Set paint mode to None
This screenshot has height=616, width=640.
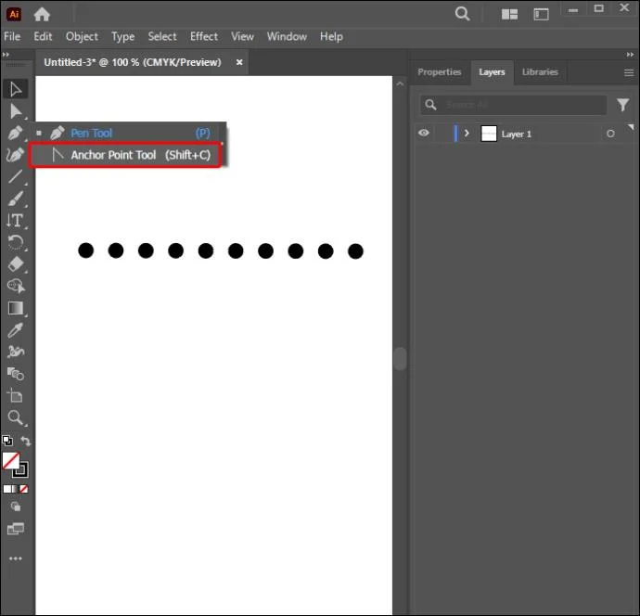(x=24, y=489)
